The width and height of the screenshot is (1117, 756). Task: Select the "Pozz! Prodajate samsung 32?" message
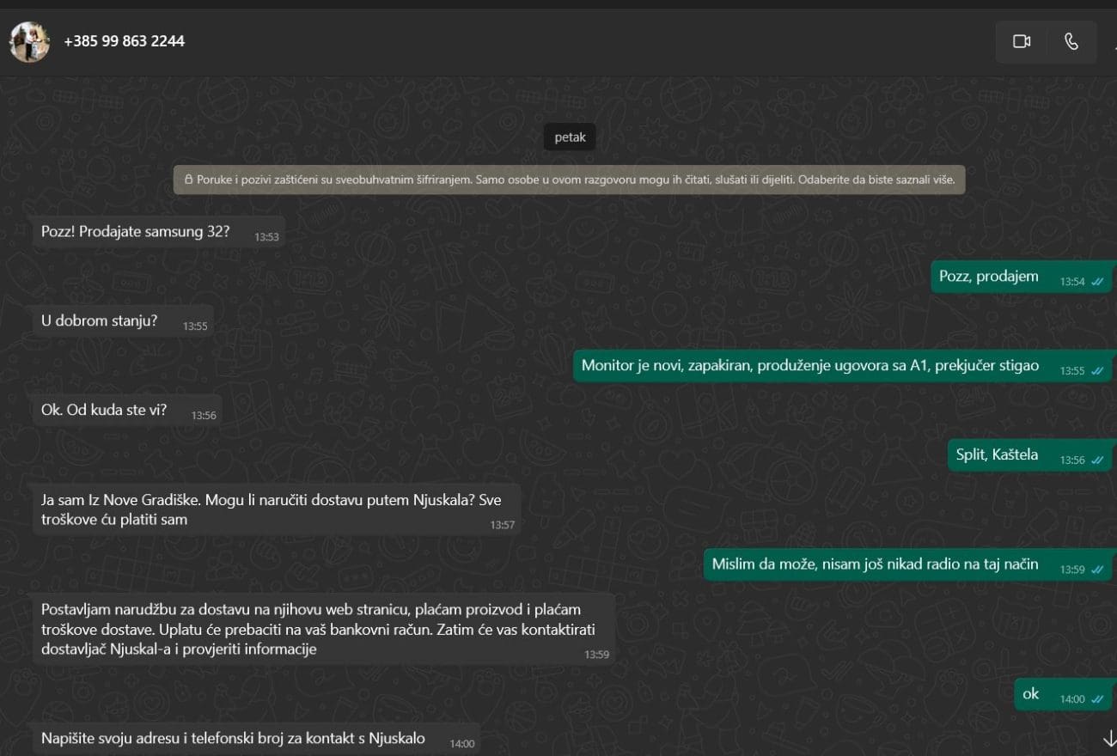(x=136, y=232)
